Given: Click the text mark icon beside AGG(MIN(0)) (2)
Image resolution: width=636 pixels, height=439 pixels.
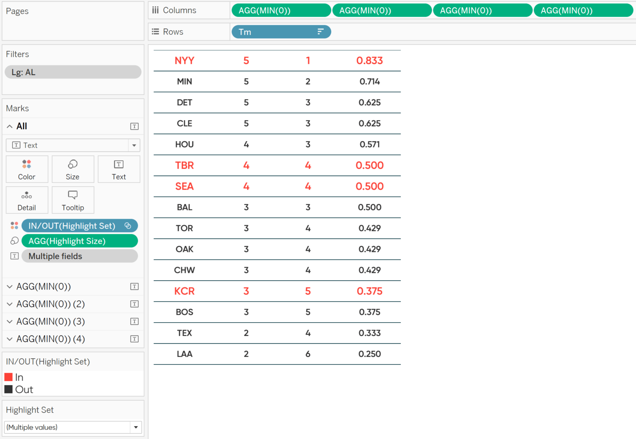Looking at the screenshot, I should pos(134,304).
